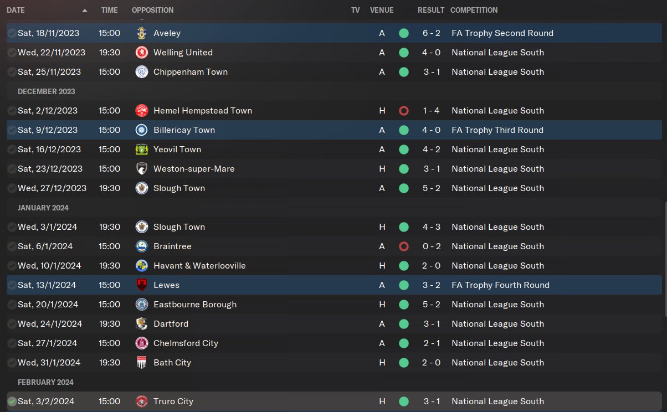This screenshot has height=412, width=667.
Task: Open the 1 - 4 Hemel Hempstead result
Action: click(x=431, y=111)
